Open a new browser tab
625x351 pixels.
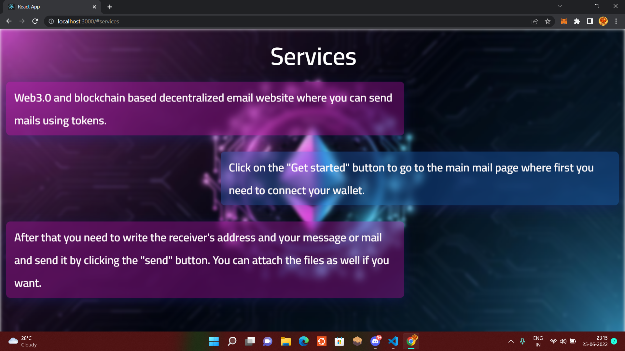[110, 7]
